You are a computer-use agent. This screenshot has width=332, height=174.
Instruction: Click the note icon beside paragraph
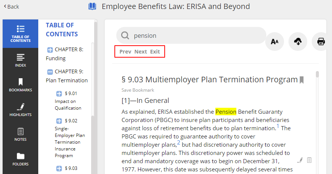click(x=309, y=160)
